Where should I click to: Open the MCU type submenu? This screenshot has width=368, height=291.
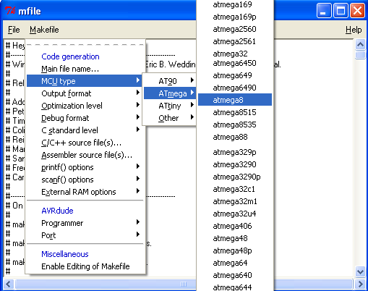point(85,81)
